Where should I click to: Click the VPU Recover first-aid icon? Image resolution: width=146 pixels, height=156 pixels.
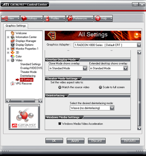tap(13, 84)
